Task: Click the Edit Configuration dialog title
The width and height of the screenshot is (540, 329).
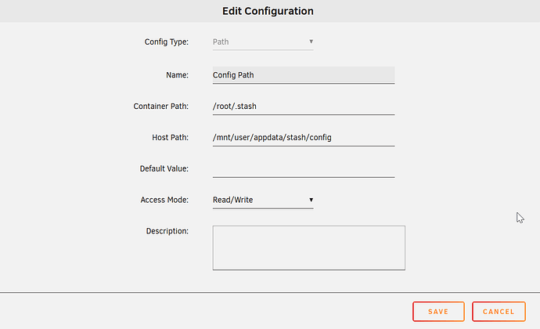Action: point(269,12)
